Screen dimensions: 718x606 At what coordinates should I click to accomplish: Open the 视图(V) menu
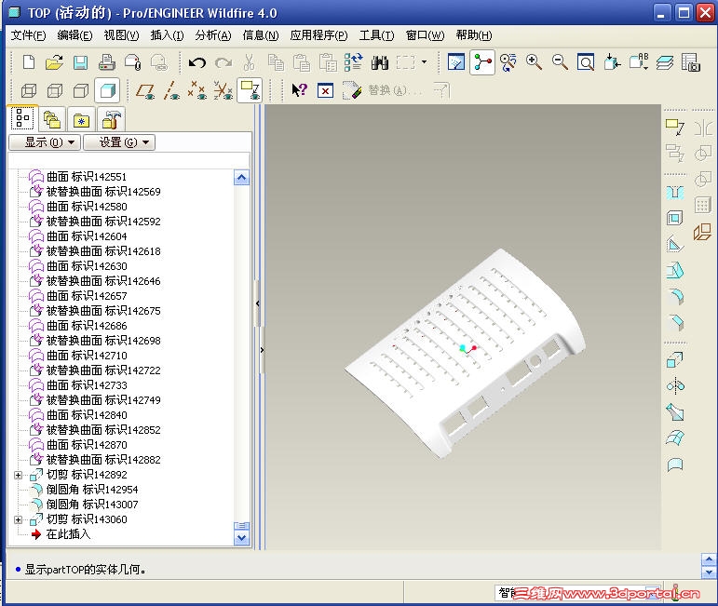[x=121, y=35]
